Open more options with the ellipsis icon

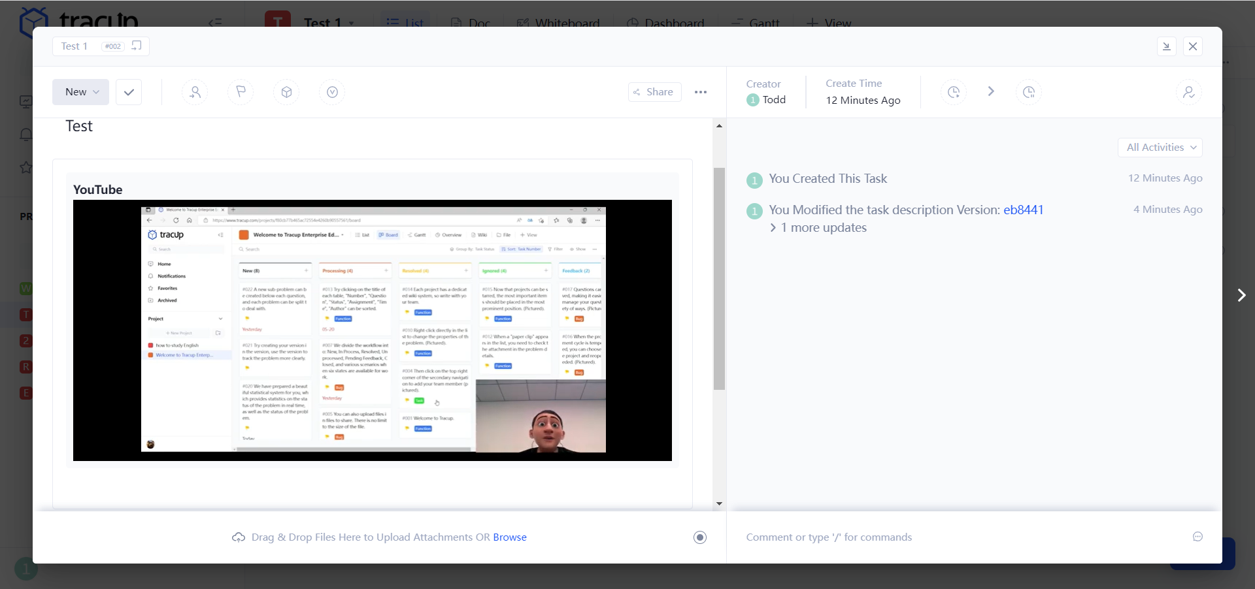(x=701, y=92)
